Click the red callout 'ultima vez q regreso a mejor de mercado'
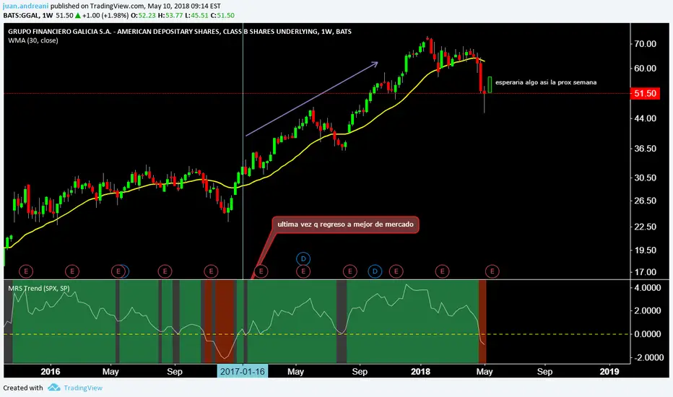Screen dimensions: 673x397 click(x=345, y=224)
